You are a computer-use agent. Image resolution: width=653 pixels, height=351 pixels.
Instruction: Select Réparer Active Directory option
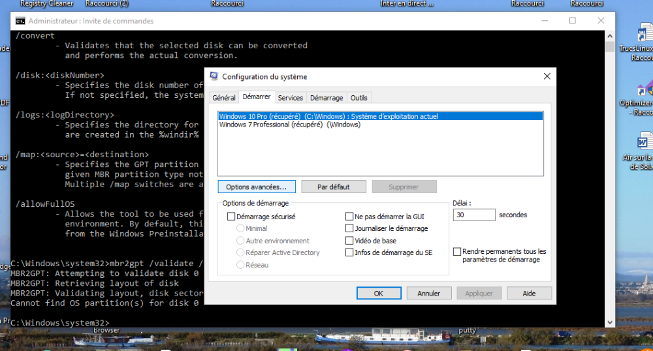click(240, 252)
